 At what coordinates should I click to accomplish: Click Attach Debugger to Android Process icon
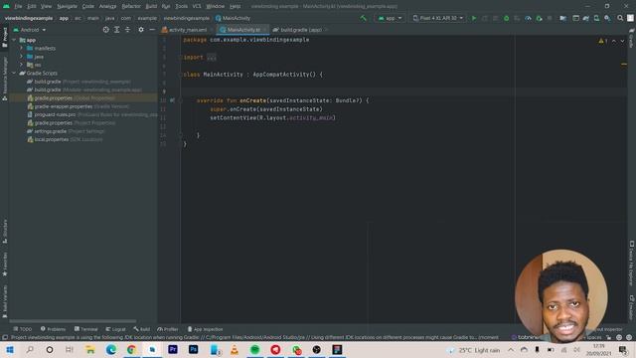tap(539, 18)
